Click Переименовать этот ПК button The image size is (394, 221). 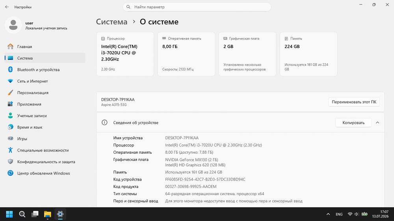click(354, 102)
